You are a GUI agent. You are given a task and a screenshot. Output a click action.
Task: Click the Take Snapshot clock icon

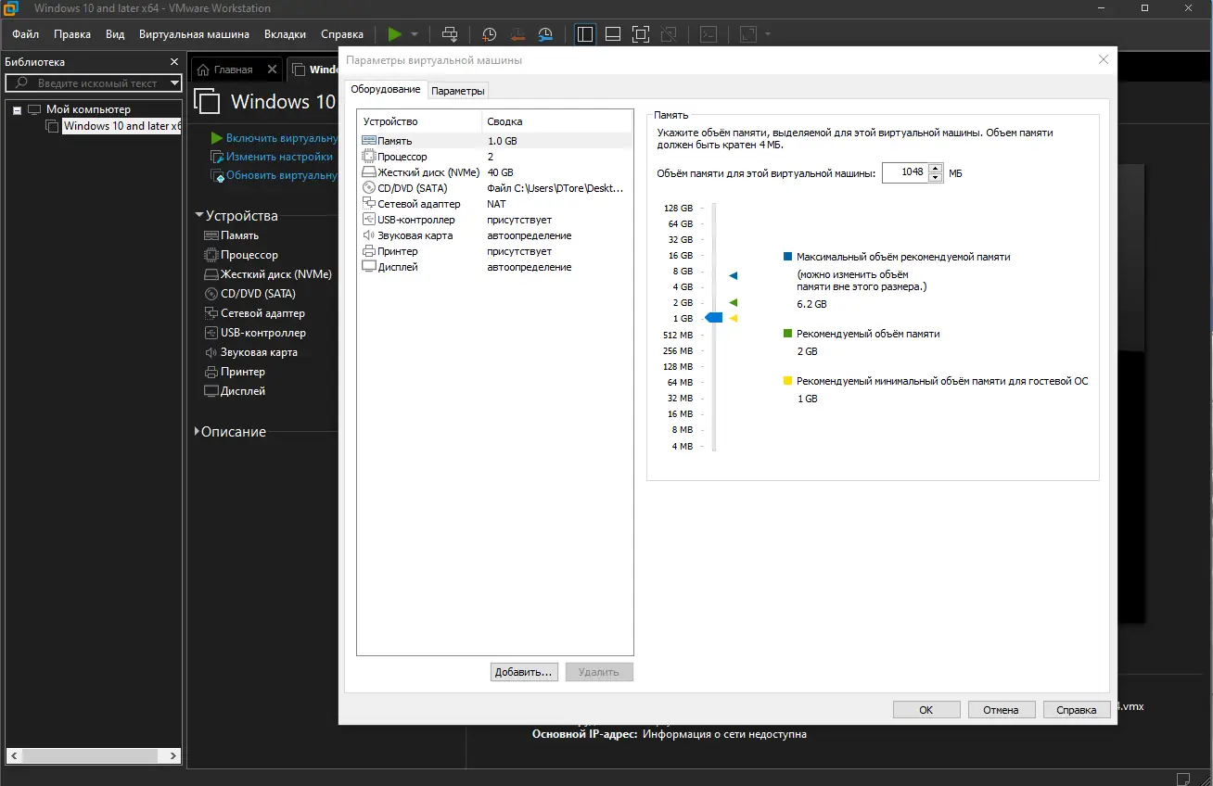(x=489, y=34)
